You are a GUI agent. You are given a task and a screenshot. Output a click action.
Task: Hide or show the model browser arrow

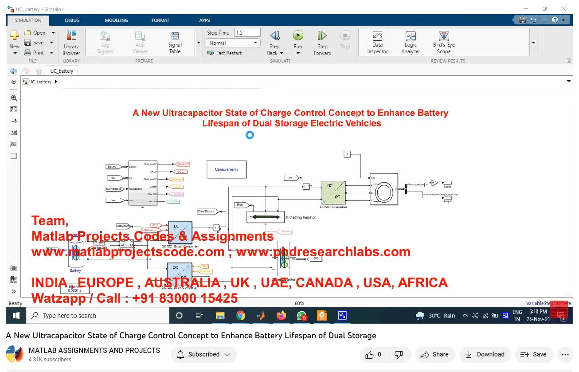14,82
